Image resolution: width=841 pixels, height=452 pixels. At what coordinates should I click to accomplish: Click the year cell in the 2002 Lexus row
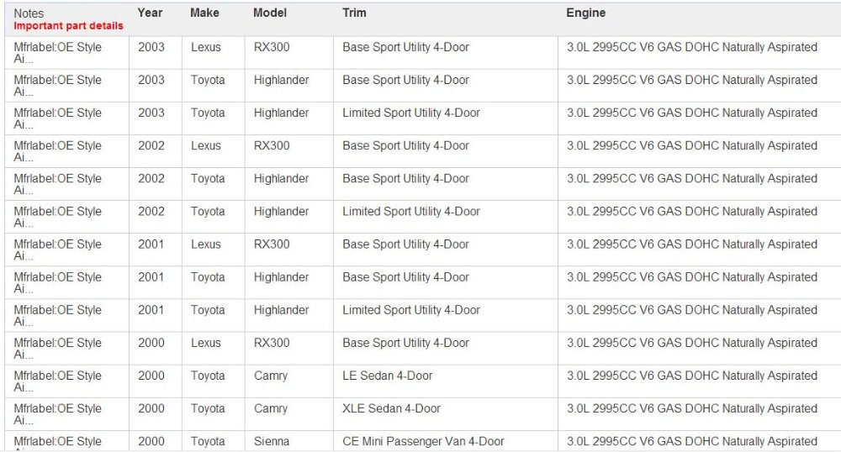click(151, 145)
